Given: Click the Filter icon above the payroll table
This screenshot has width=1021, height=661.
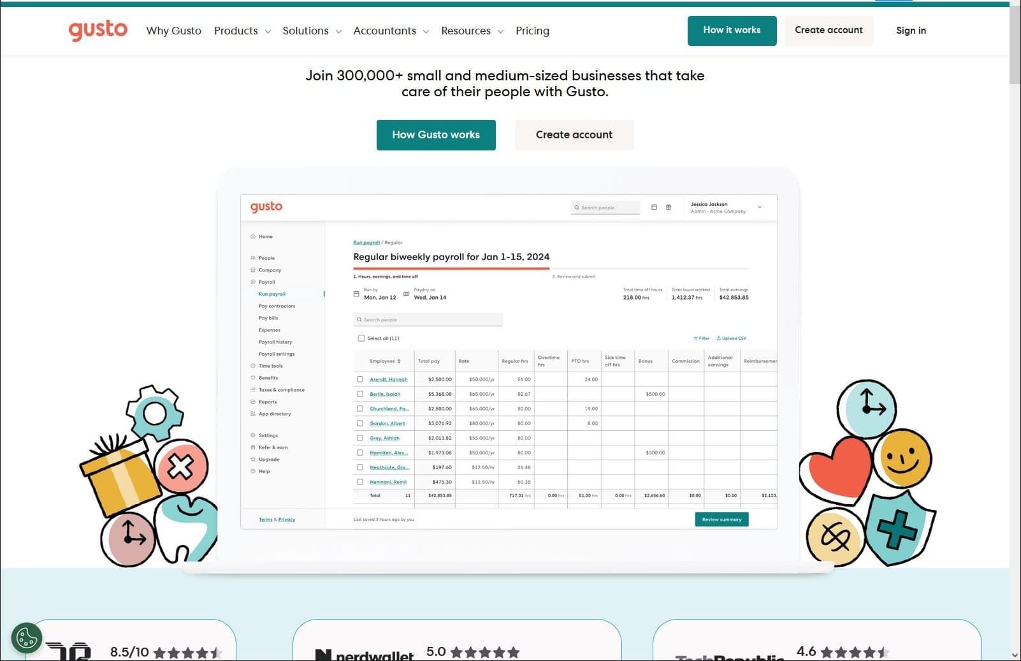Looking at the screenshot, I should coord(695,338).
